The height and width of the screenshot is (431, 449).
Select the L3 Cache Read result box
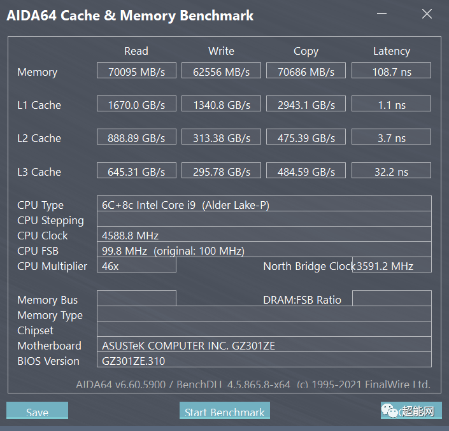pyautogui.click(x=136, y=171)
